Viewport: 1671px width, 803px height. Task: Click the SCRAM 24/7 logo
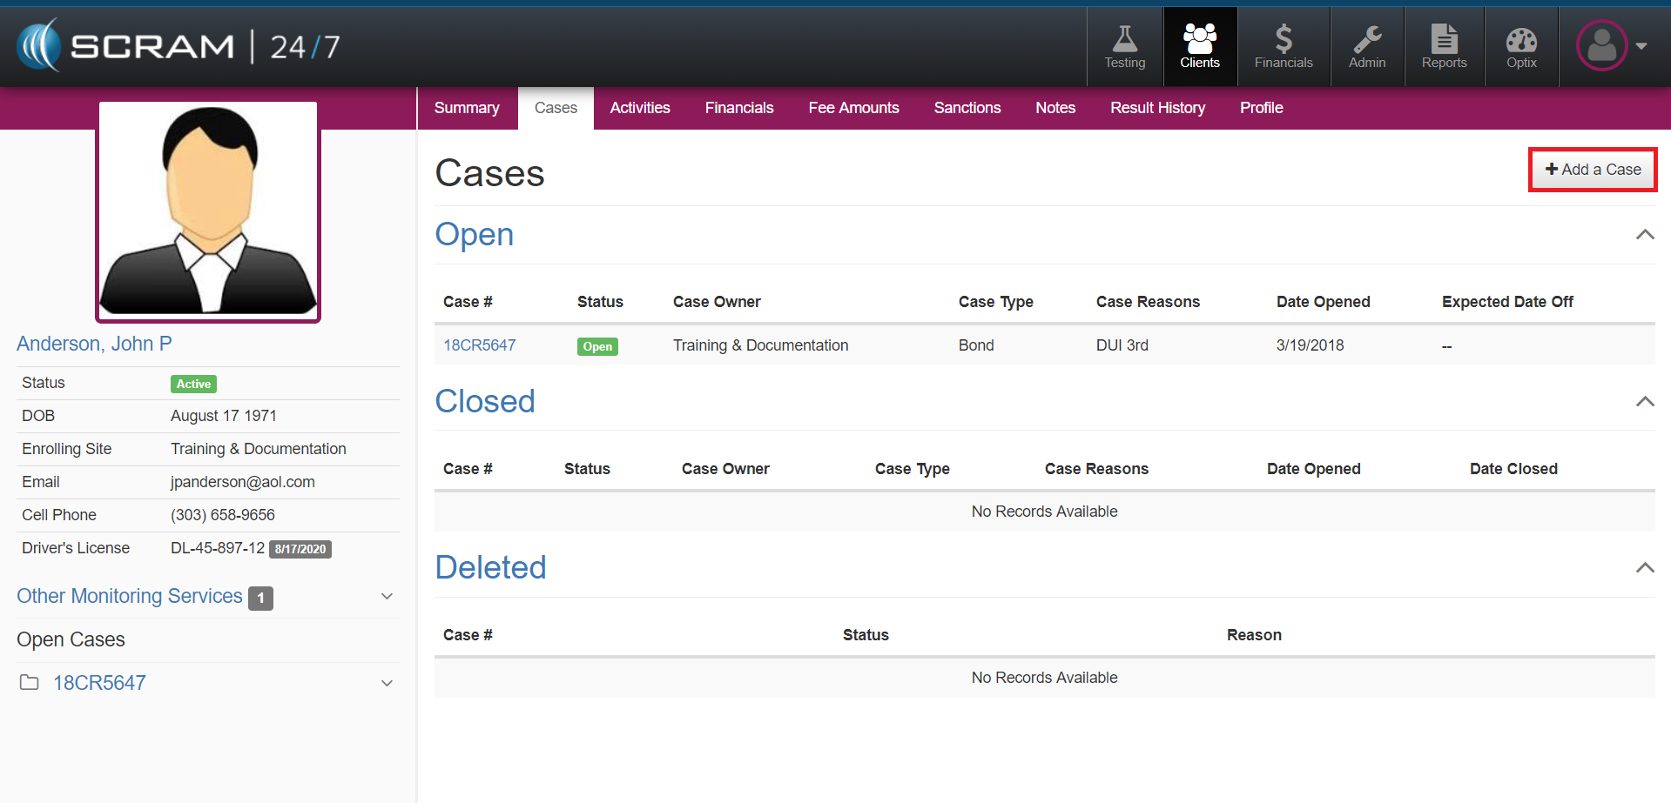[179, 46]
